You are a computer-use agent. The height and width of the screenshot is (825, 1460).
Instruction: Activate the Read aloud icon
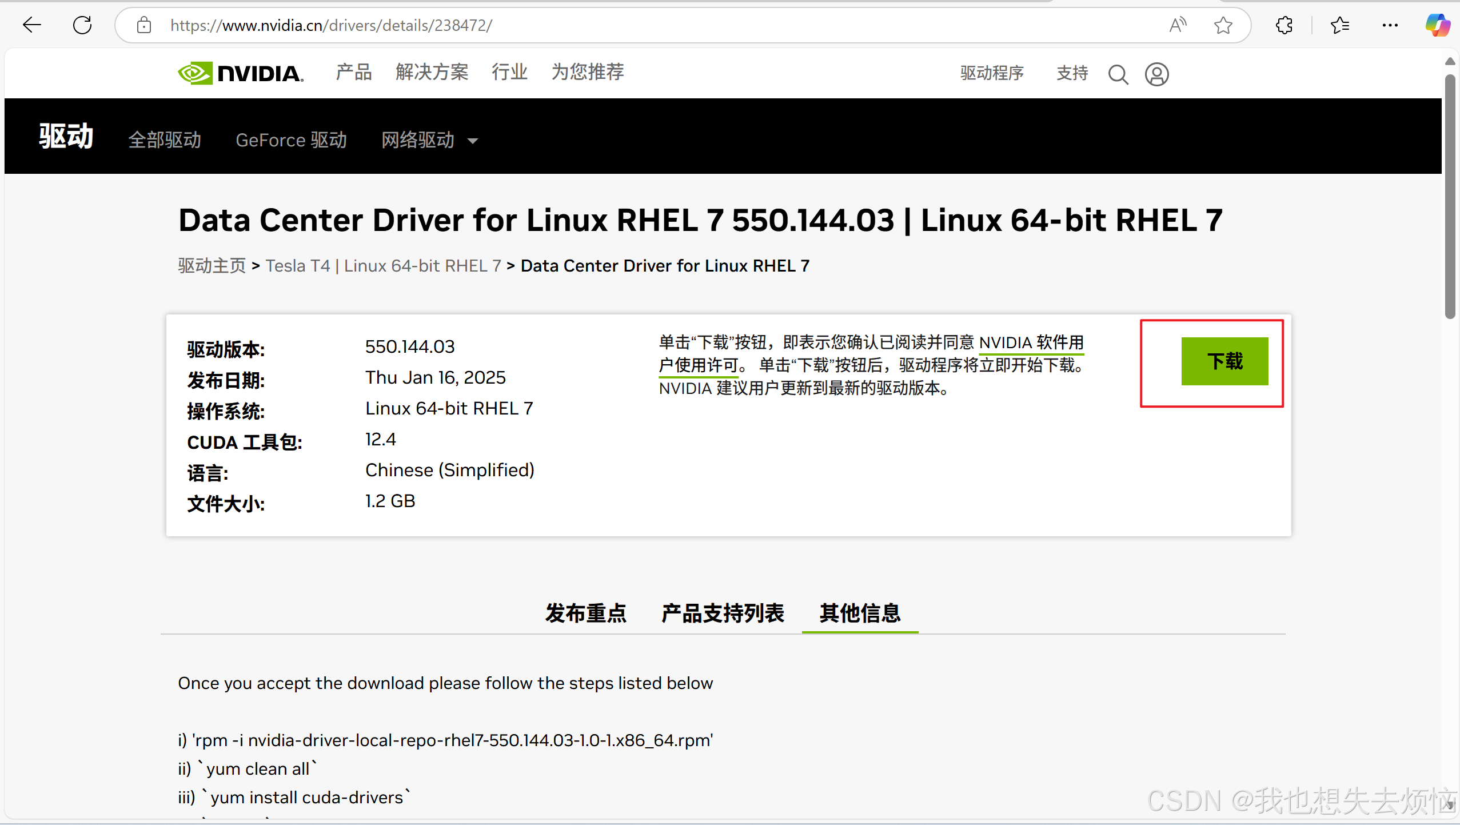pos(1178,25)
